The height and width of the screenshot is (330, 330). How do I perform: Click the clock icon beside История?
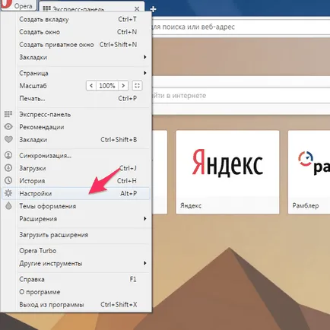point(8,180)
